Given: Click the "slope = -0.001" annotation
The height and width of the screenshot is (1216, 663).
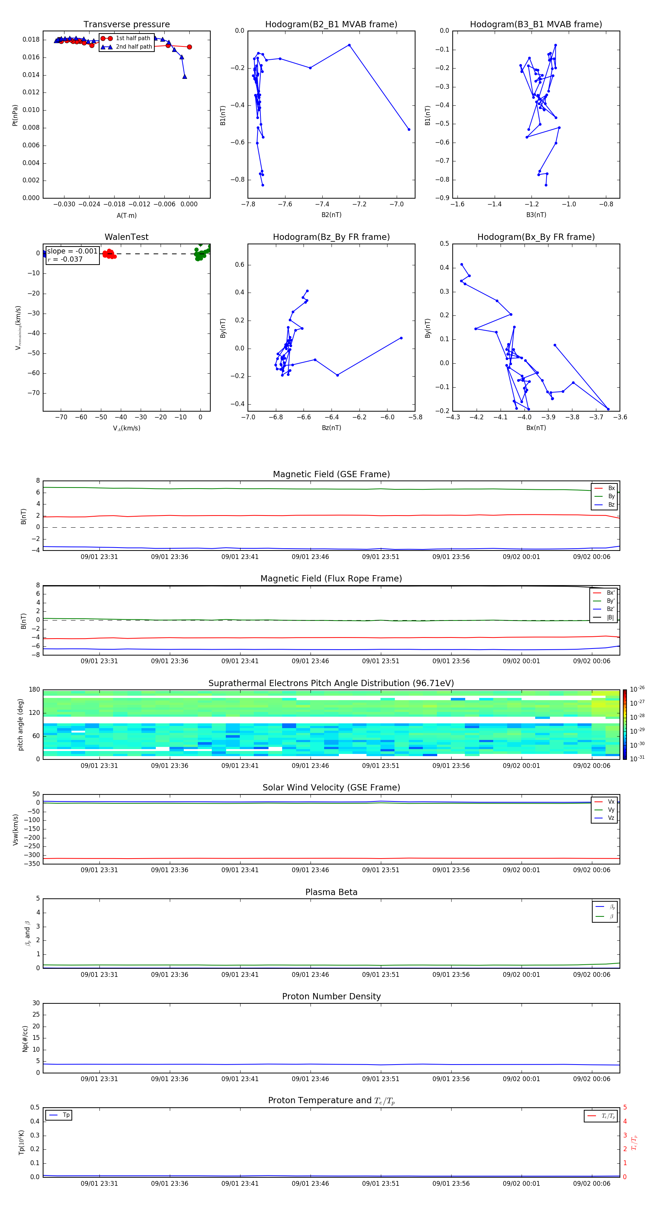Looking at the screenshot, I should 72,251.
